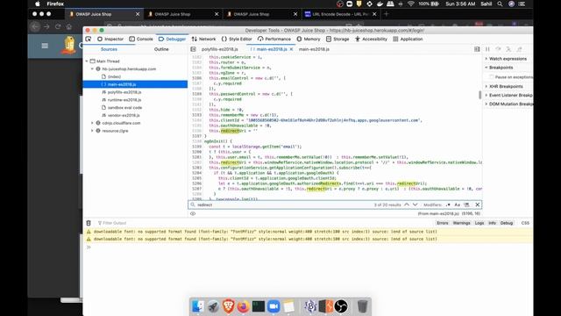Toggle the Debug console filter
This screenshot has height=316, width=561.
pyautogui.click(x=507, y=223)
